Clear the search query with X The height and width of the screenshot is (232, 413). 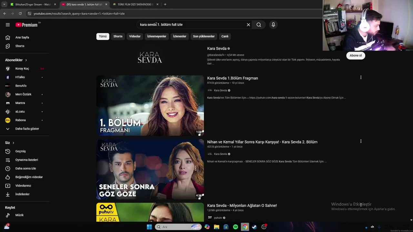click(248, 24)
